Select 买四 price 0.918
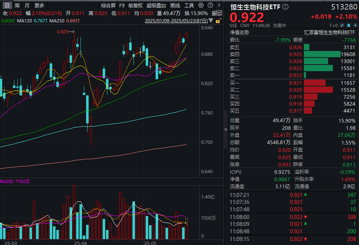359x245 pixels. click(x=295, y=104)
